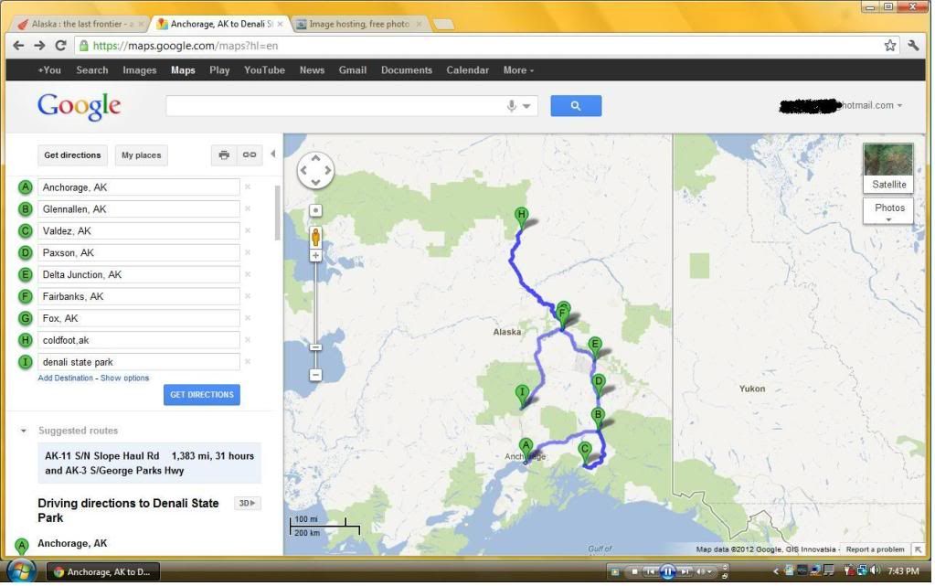Pan the map down with the south arrow

(315, 182)
